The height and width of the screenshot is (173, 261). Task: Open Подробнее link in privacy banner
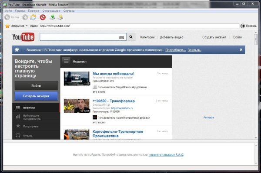coord(175,50)
